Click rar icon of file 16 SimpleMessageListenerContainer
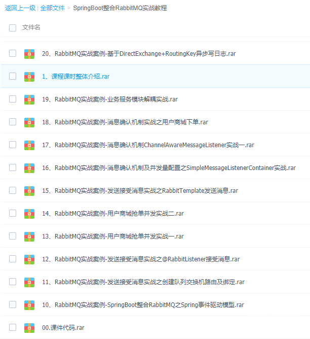Screen dimensions: 310x339 29,168
